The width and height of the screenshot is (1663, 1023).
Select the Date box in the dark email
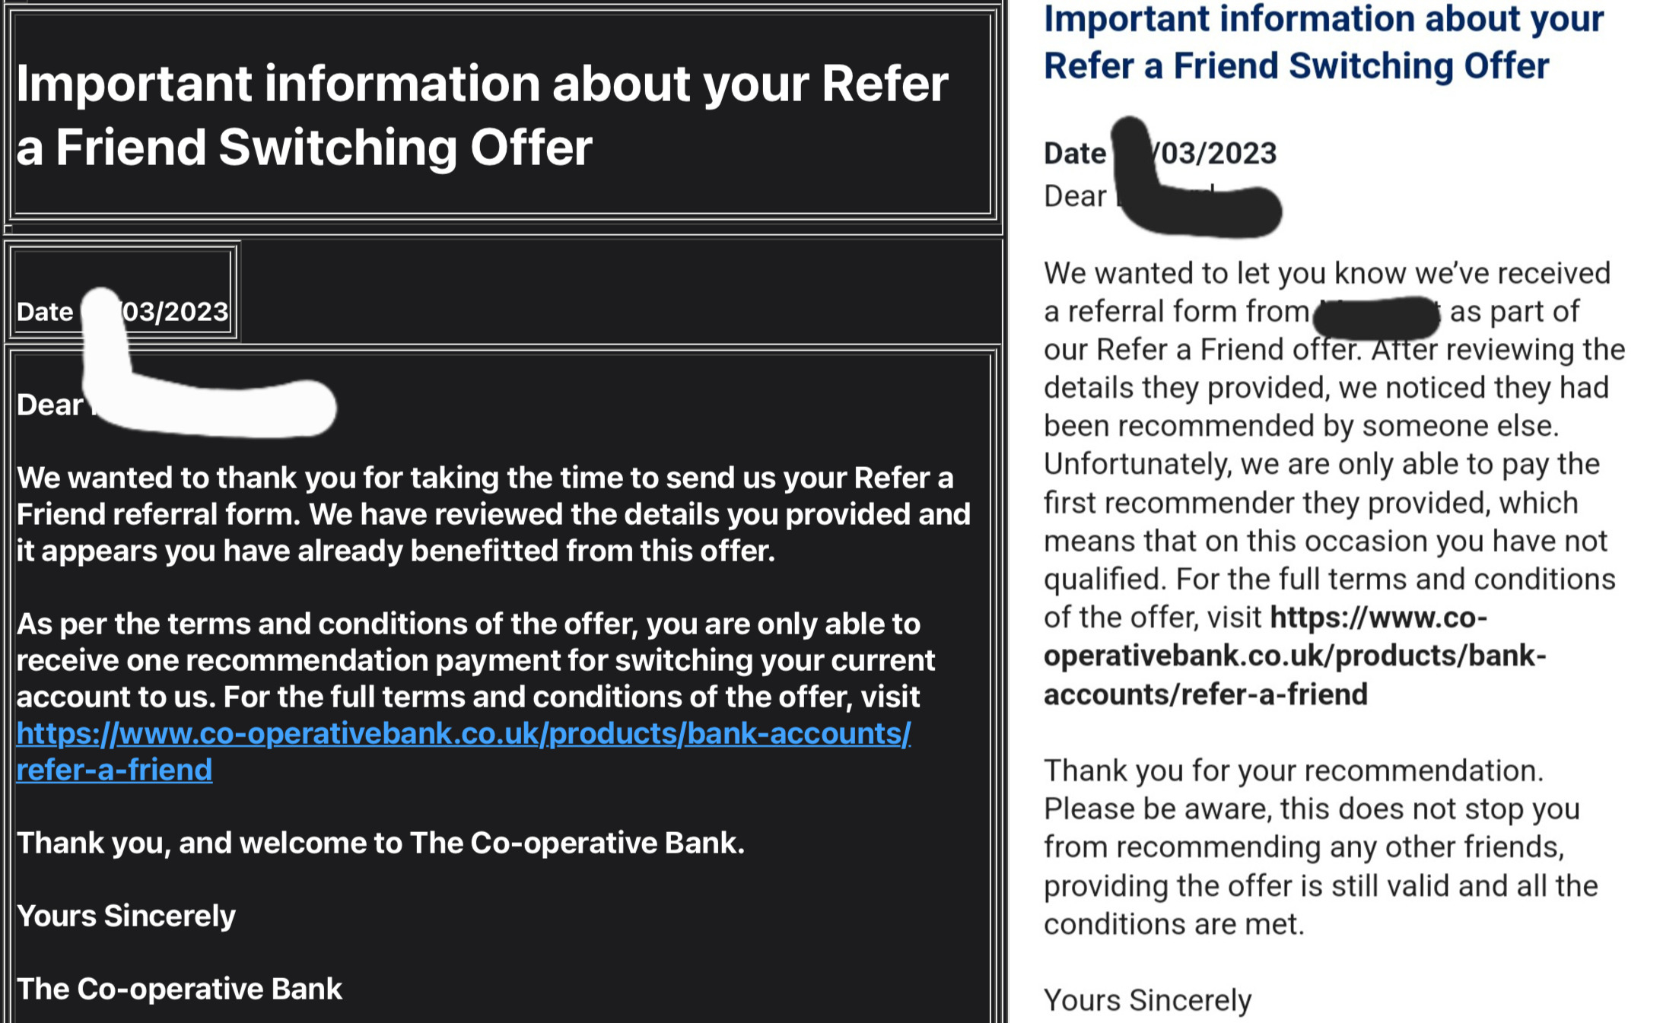pos(122,292)
